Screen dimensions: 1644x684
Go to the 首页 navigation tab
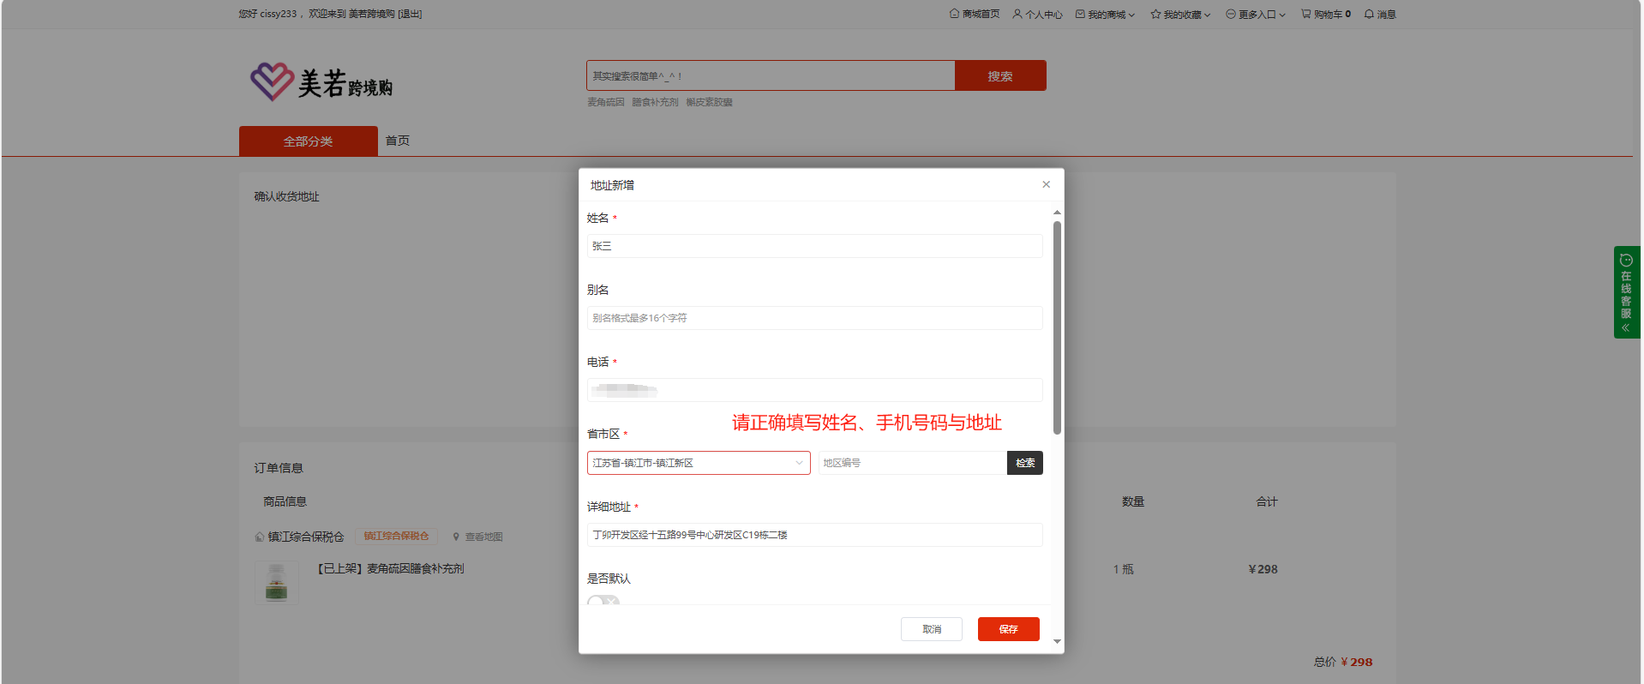[397, 141]
